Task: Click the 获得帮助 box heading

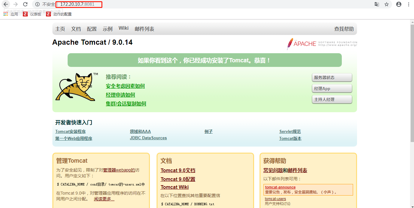Action: tap(275, 161)
